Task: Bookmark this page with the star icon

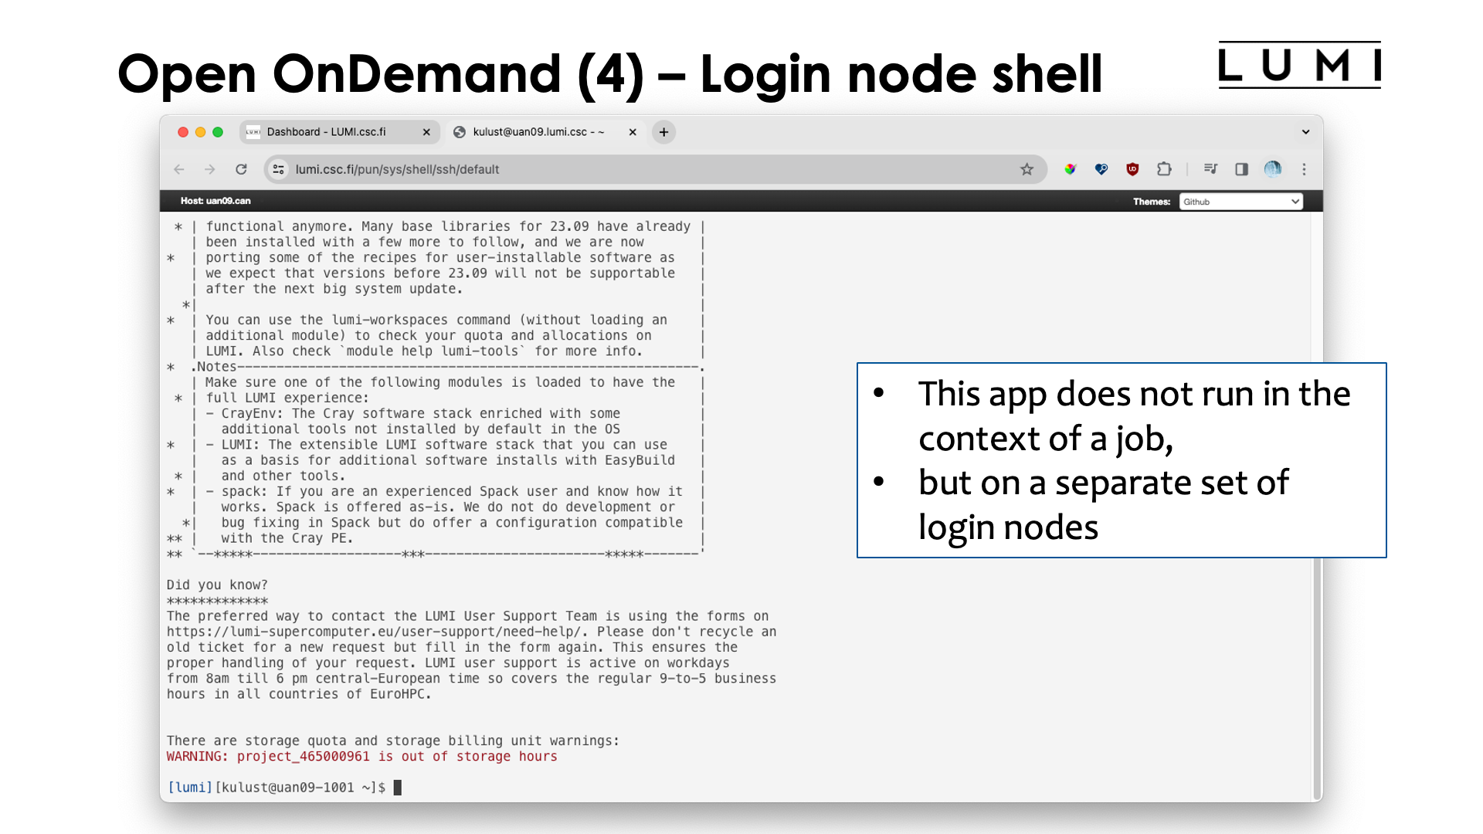Action: pos(1027,169)
